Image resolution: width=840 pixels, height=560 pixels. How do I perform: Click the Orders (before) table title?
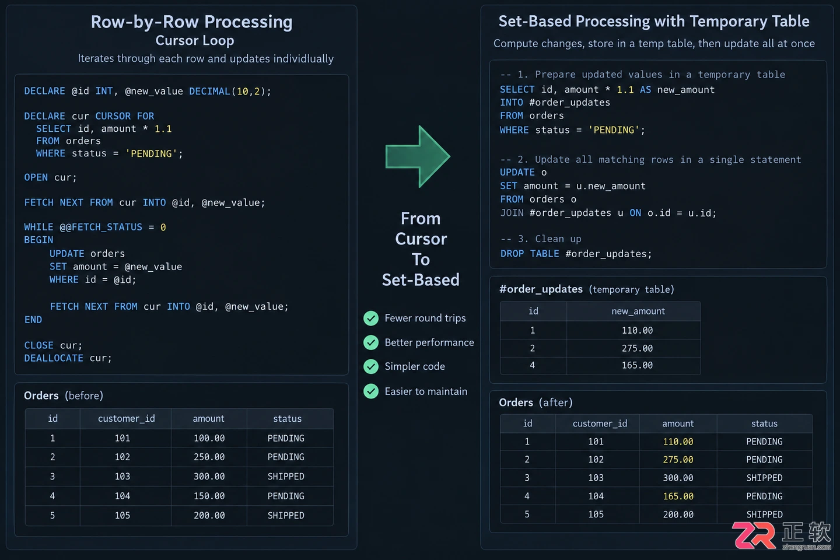[64, 395]
